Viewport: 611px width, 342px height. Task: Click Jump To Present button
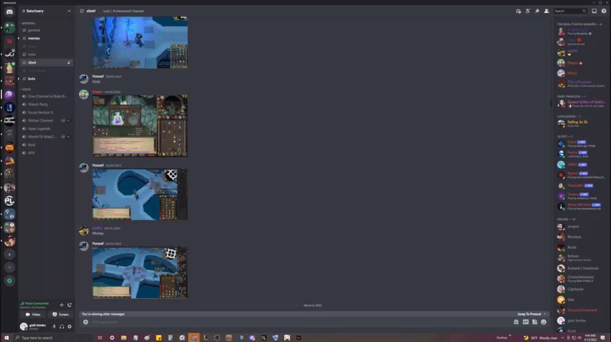532,314
